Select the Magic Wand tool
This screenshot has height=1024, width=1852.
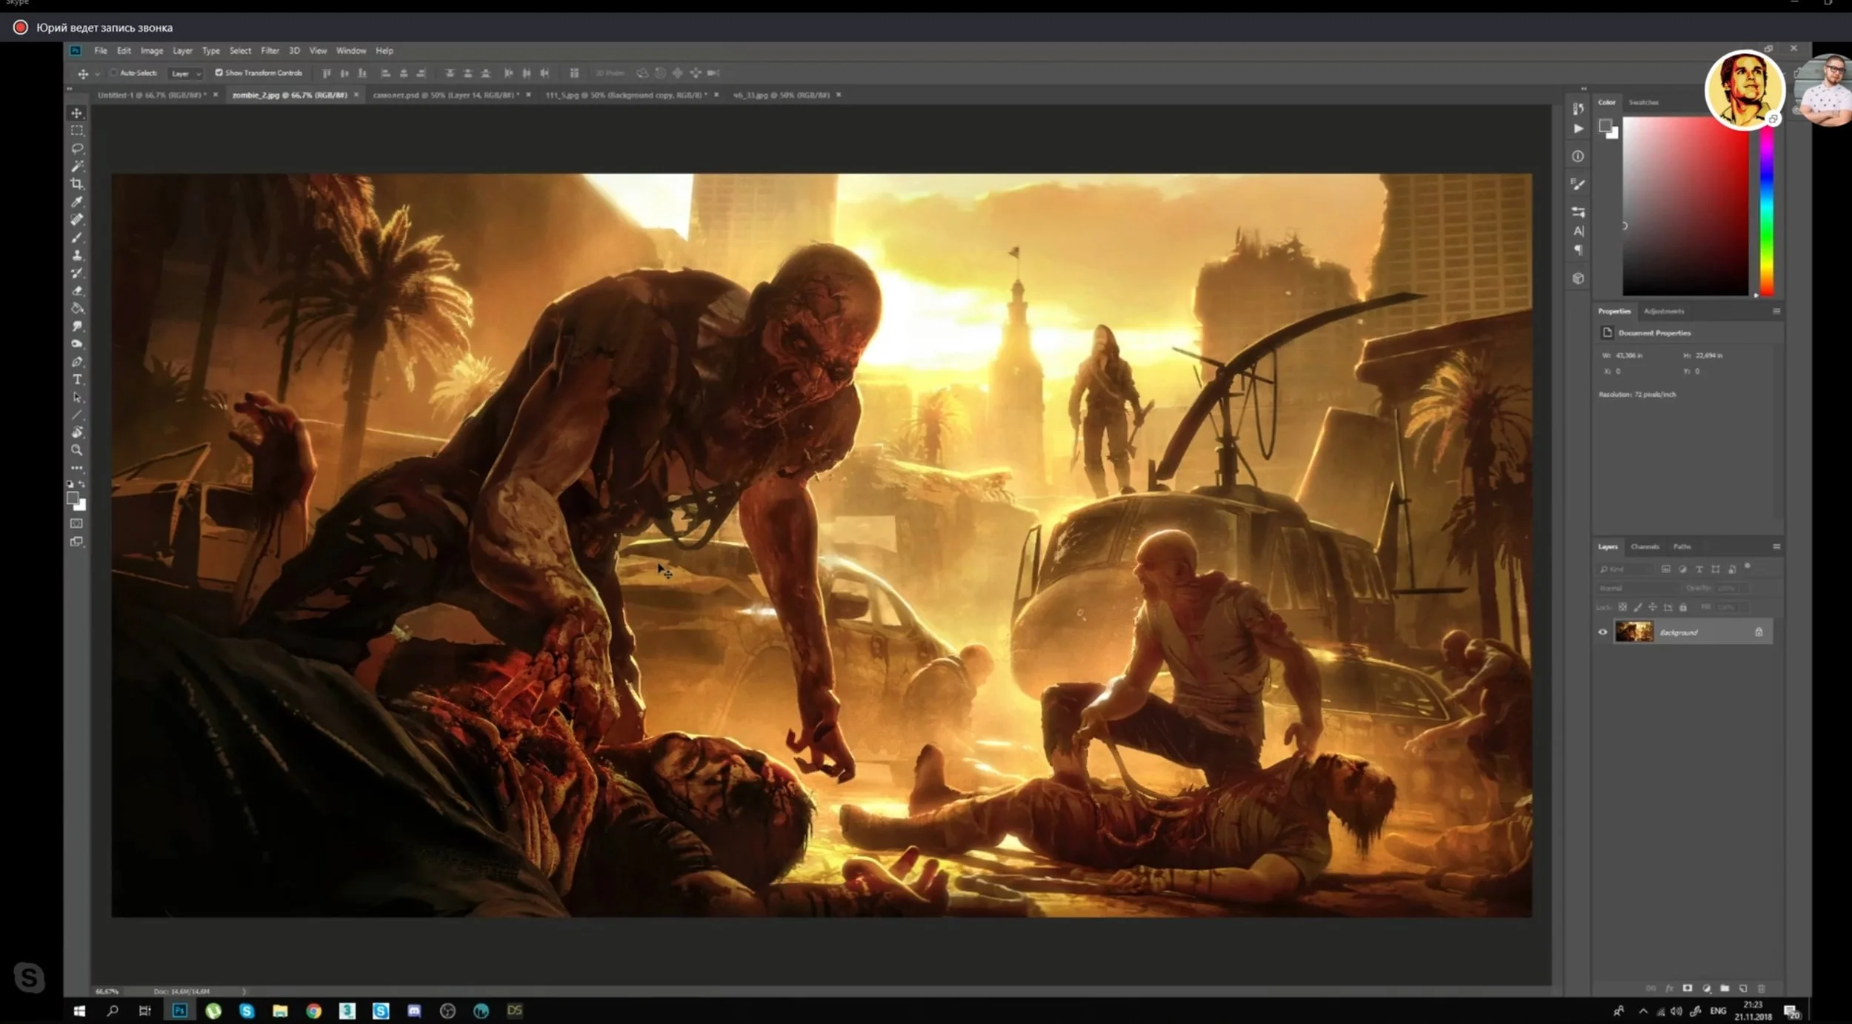tap(77, 166)
